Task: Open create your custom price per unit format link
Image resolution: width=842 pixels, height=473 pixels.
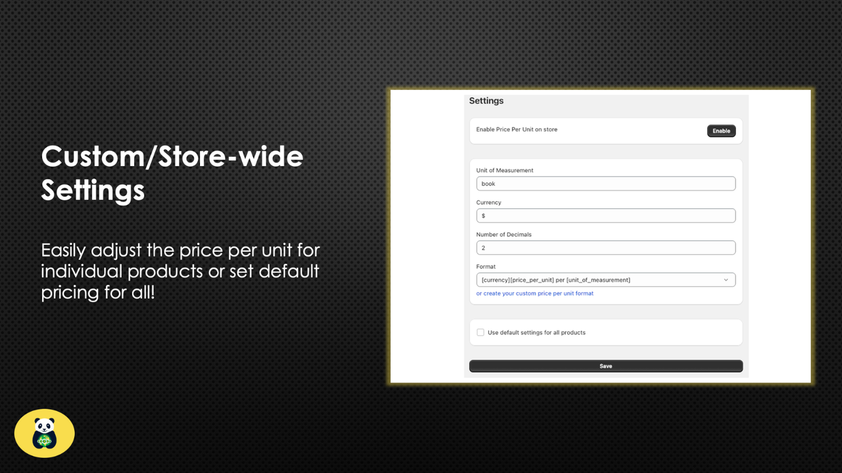Action: [535, 294]
